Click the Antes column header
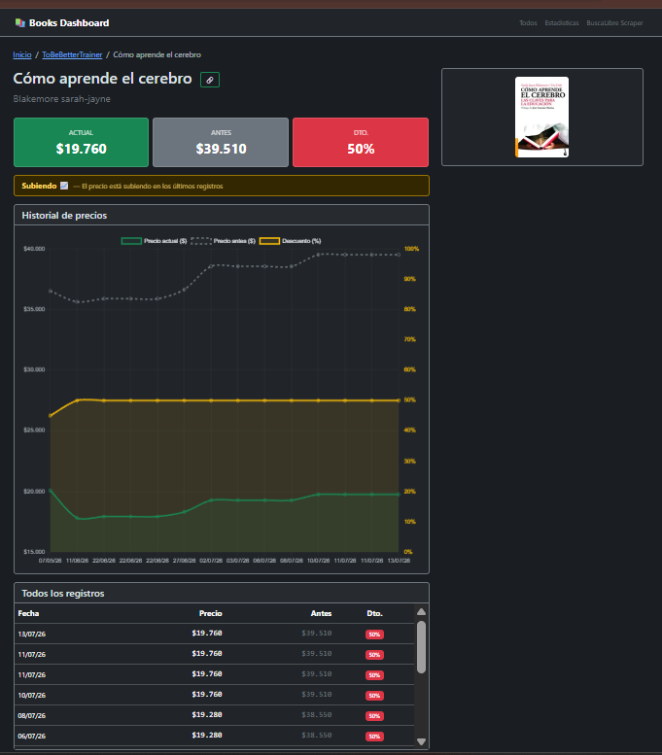Screen dimensions: 662x755 pos(321,613)
